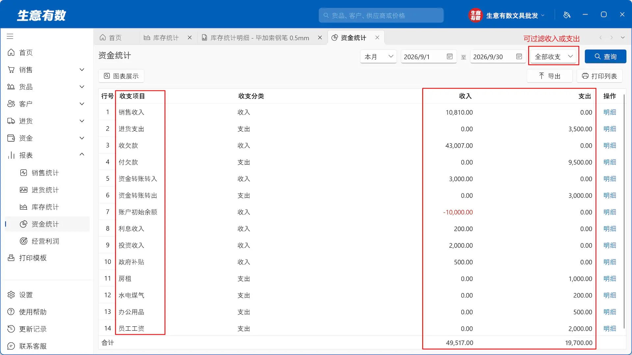The width and height of the screenshot is (632, 355).
Task: Open 进货统计 report in sidebar
Action: click(47, 190)
